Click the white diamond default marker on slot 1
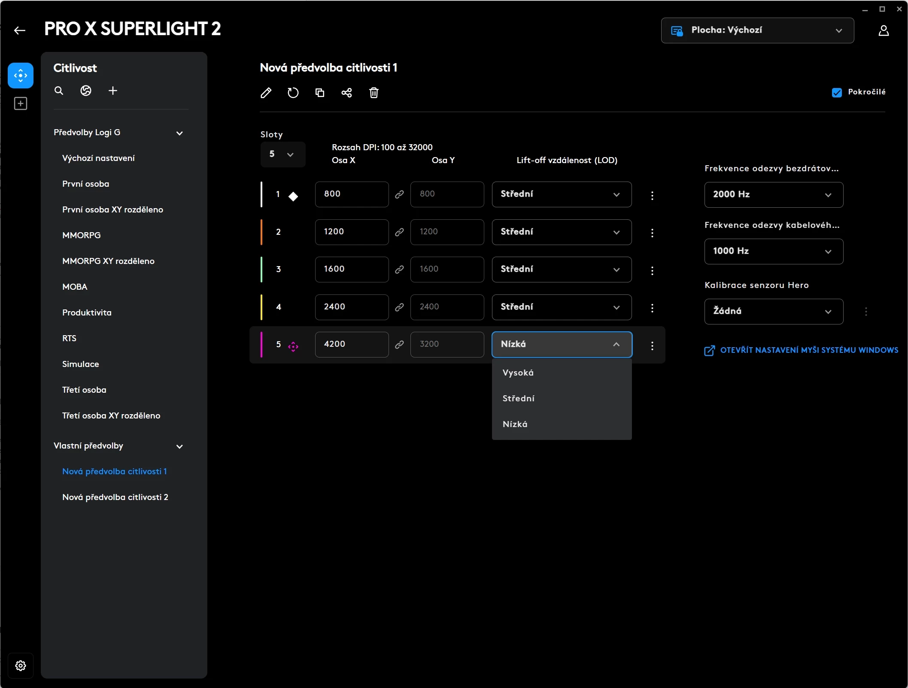Screen dimensions: 908x688 pyautogui.click(x=293, y=197)
